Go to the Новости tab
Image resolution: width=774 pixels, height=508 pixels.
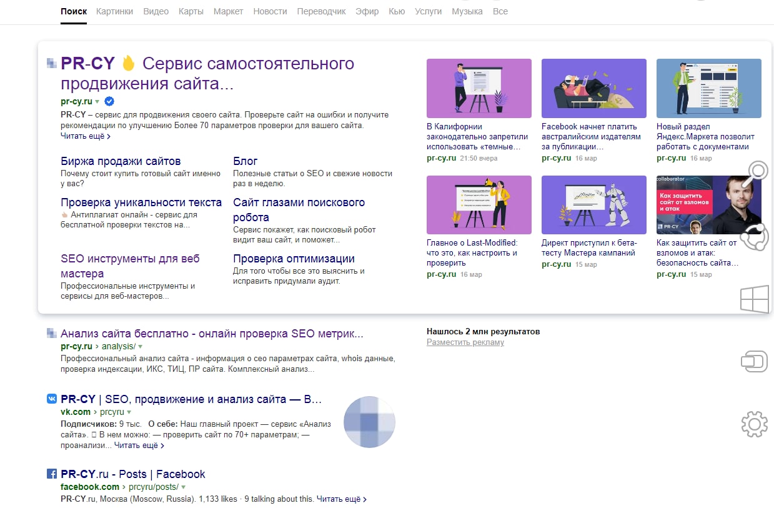tap(270, 11)
